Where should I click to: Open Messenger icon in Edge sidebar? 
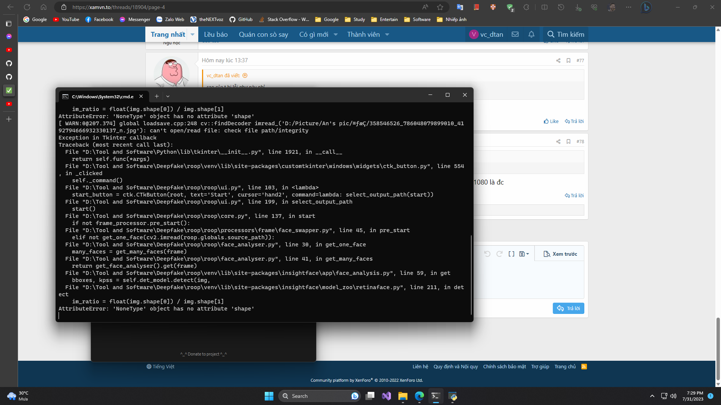(x=9, y=36)
